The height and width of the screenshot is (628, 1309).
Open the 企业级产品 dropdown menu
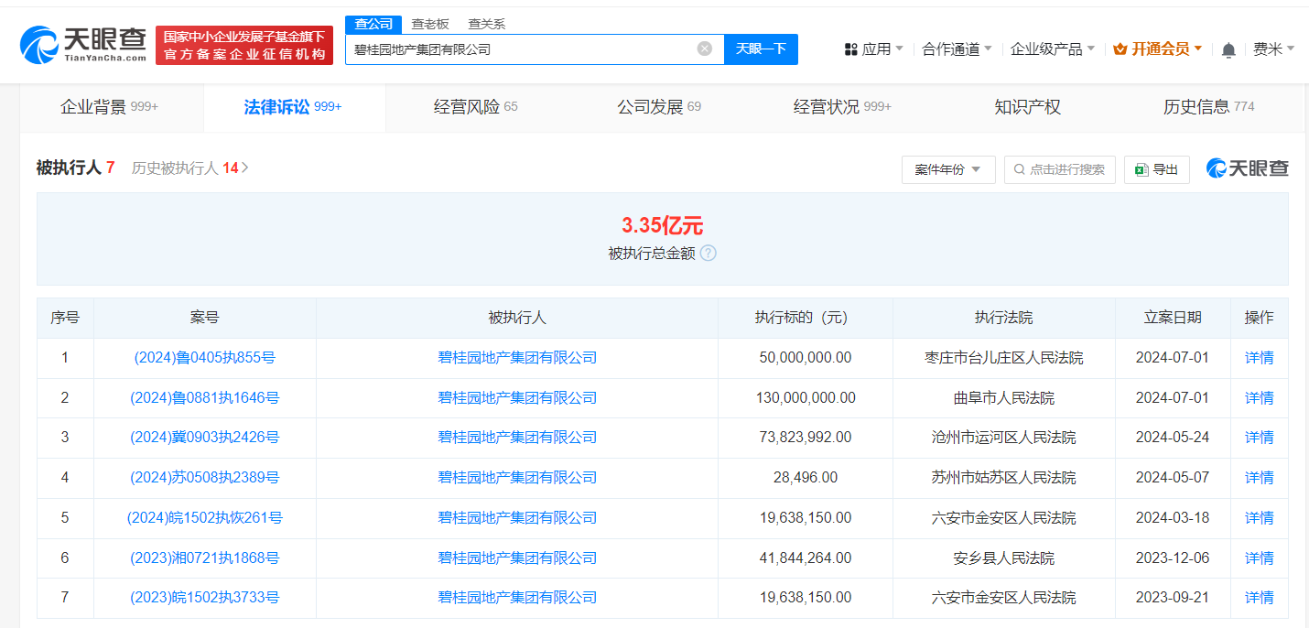pyautogui.click(x=1047, y=49)
